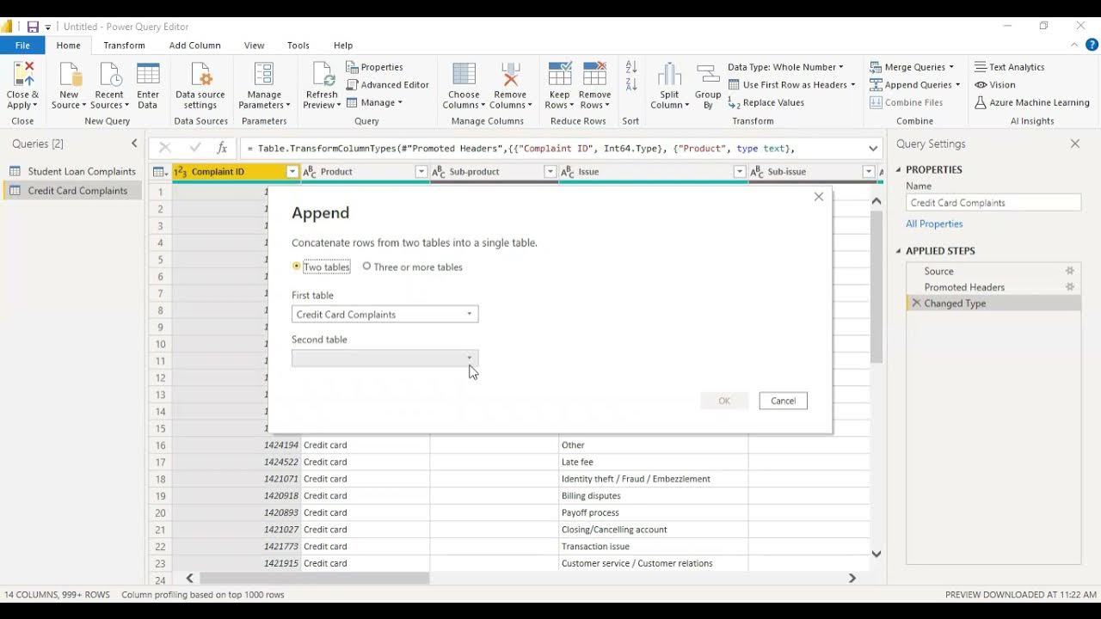Close the Append dialog

[x=819, y=197]
